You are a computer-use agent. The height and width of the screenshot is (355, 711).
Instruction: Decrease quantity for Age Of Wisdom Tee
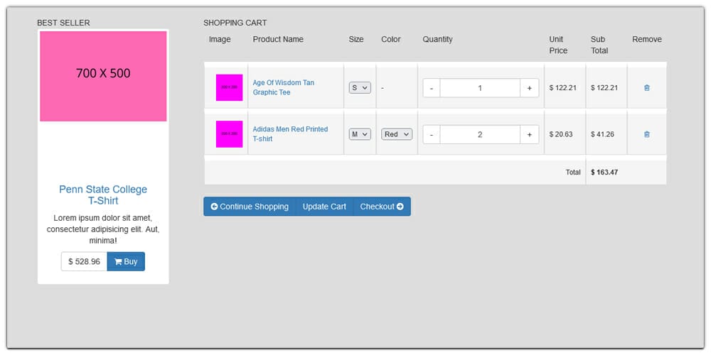[x=432, y=88]
